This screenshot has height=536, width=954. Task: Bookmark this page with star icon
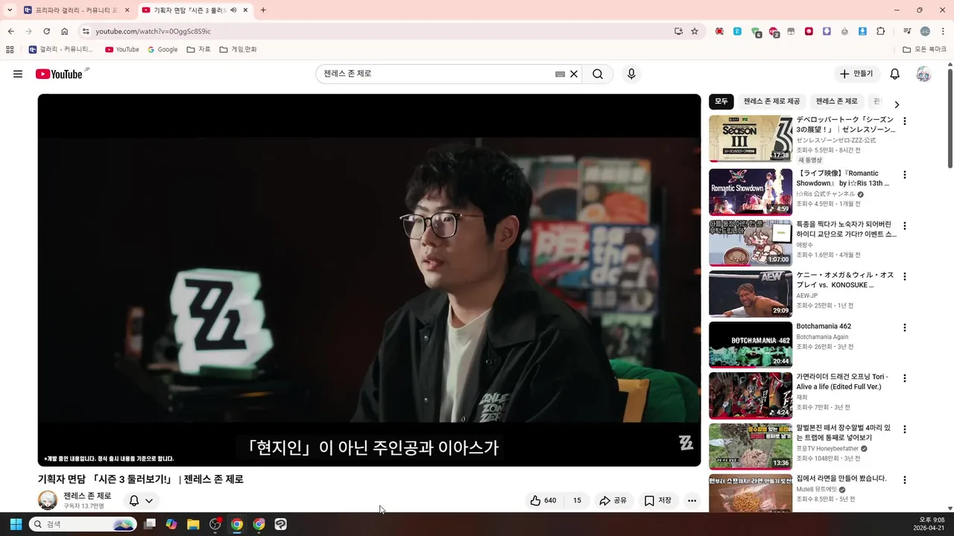695,31
